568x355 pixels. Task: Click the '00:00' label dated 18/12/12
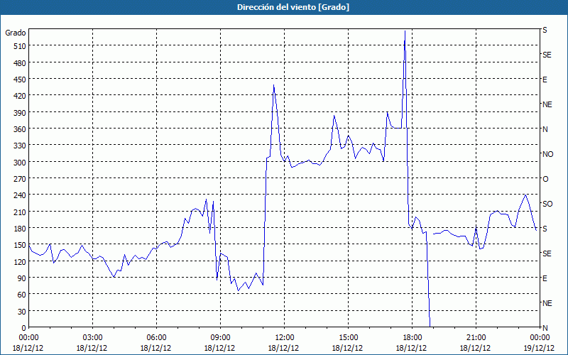28,338
